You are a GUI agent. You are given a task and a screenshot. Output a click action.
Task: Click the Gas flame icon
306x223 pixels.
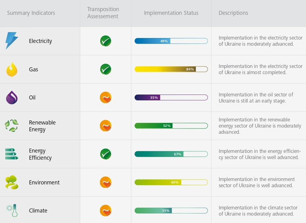(x=12, y=69)
